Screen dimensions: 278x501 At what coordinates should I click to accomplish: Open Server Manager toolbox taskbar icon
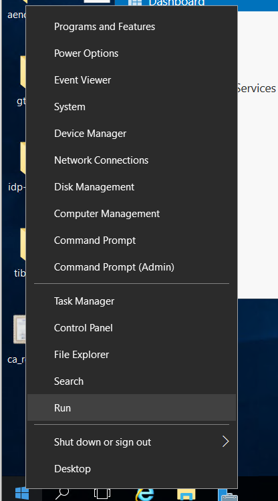coord(227,494)
